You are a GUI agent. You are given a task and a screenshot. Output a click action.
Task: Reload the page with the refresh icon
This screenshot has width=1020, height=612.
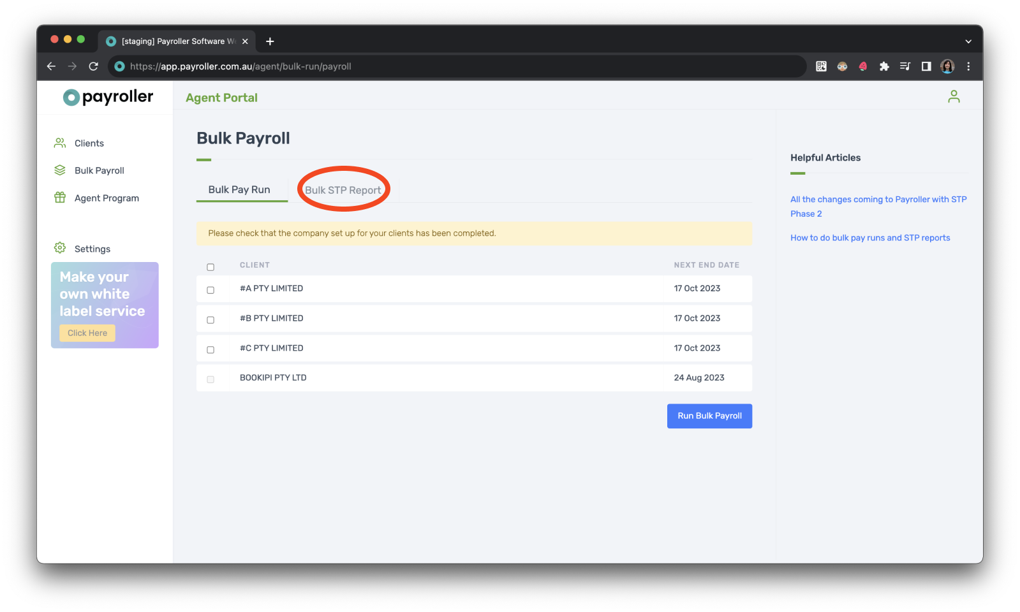coord(94,66)
